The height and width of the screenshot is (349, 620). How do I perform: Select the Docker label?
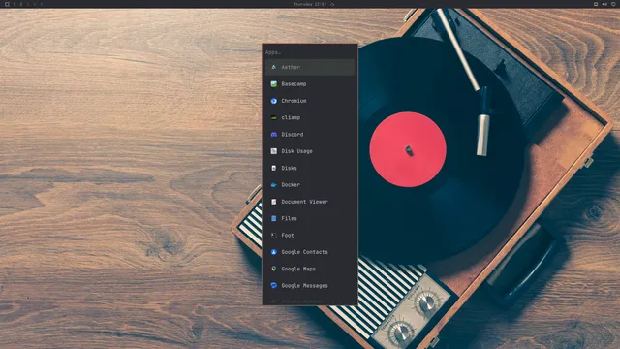click(x=291, y=185)
